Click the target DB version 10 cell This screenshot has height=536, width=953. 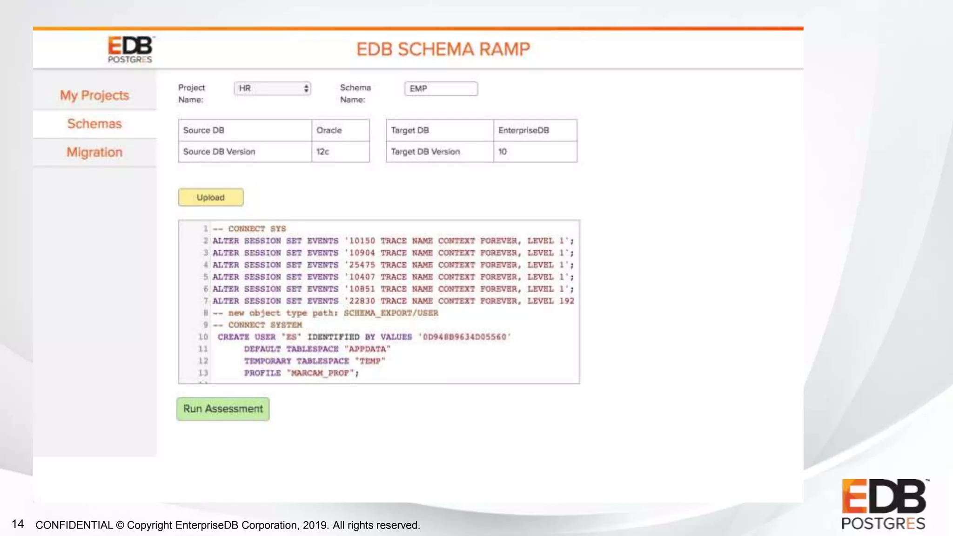coord(535,152)
